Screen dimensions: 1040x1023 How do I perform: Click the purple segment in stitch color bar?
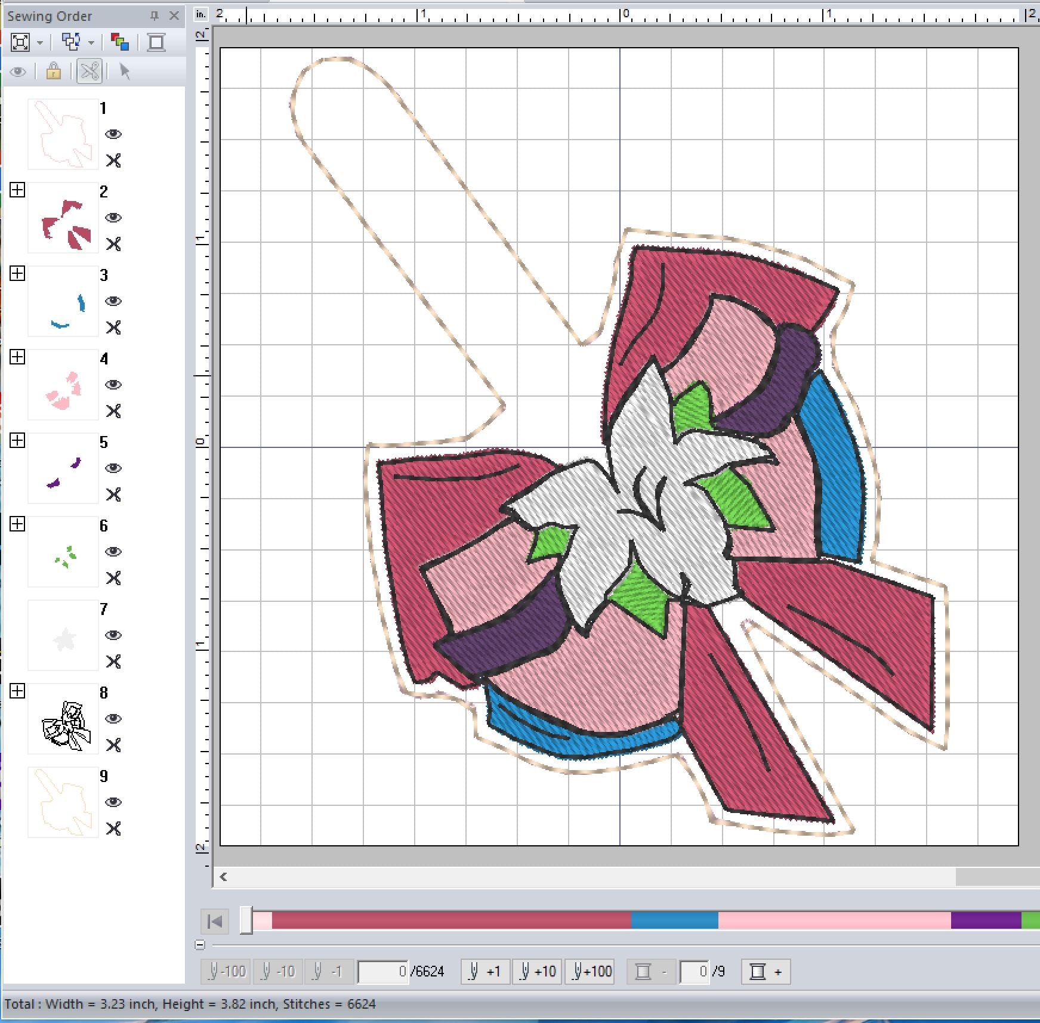(986, 920)
